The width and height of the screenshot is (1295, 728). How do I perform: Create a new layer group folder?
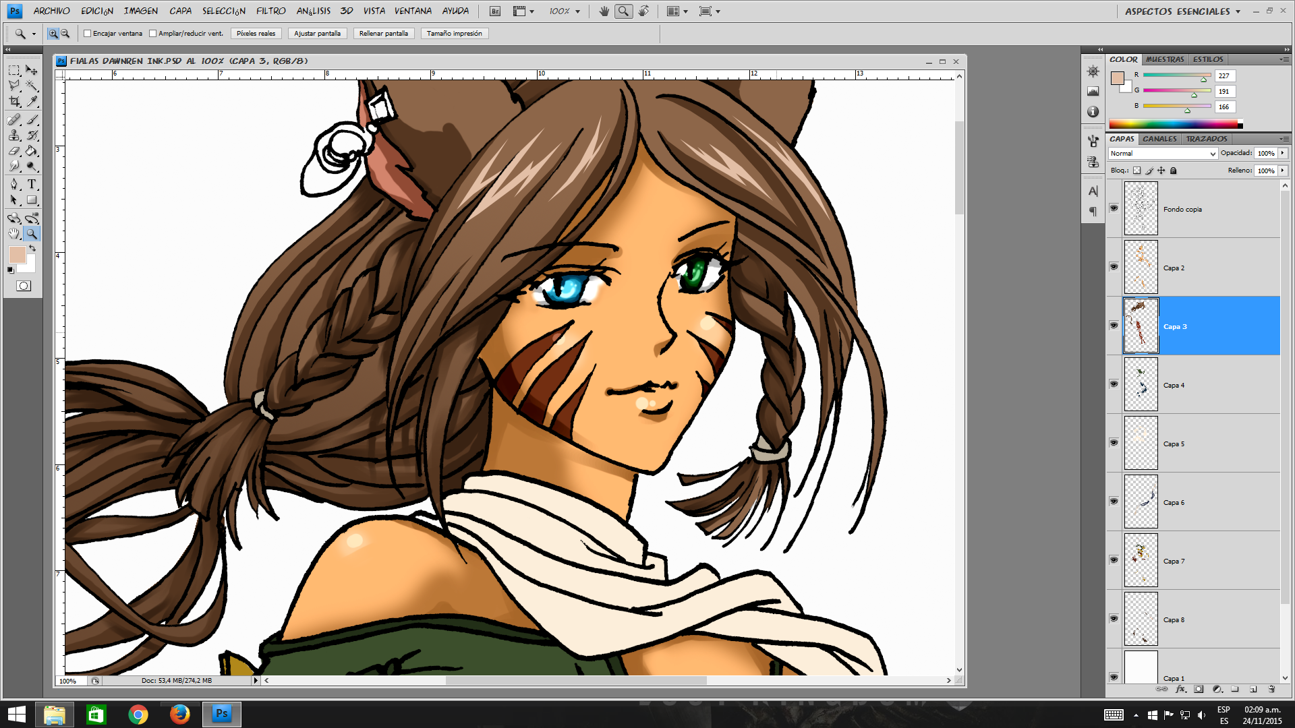(1235, 689)
